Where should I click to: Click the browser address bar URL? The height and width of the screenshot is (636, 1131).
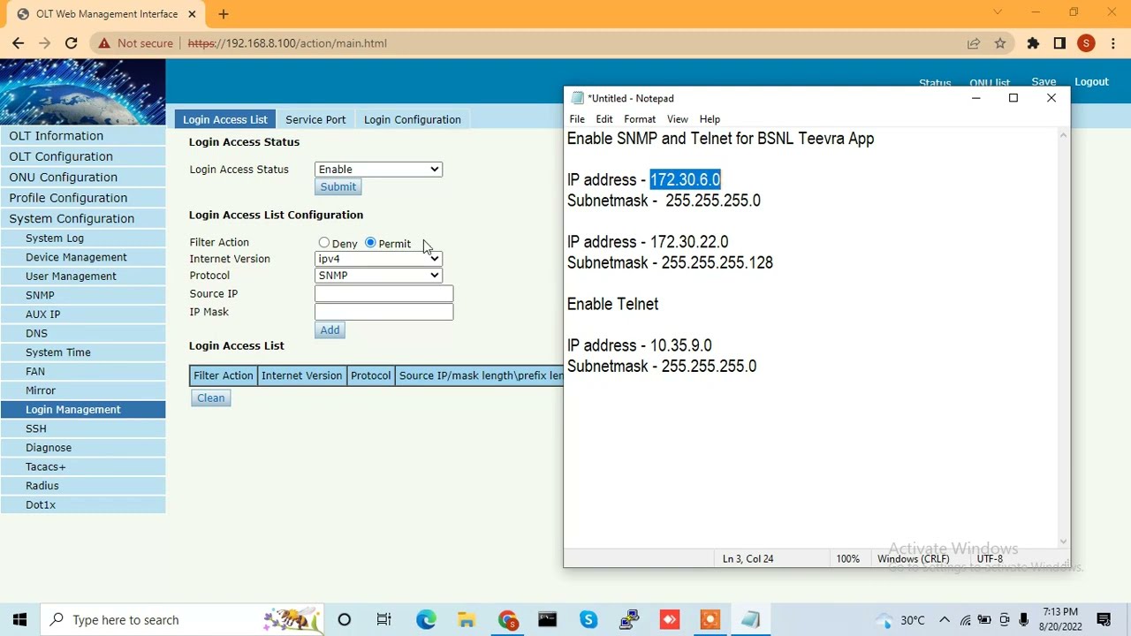click(x=287, y=43)
